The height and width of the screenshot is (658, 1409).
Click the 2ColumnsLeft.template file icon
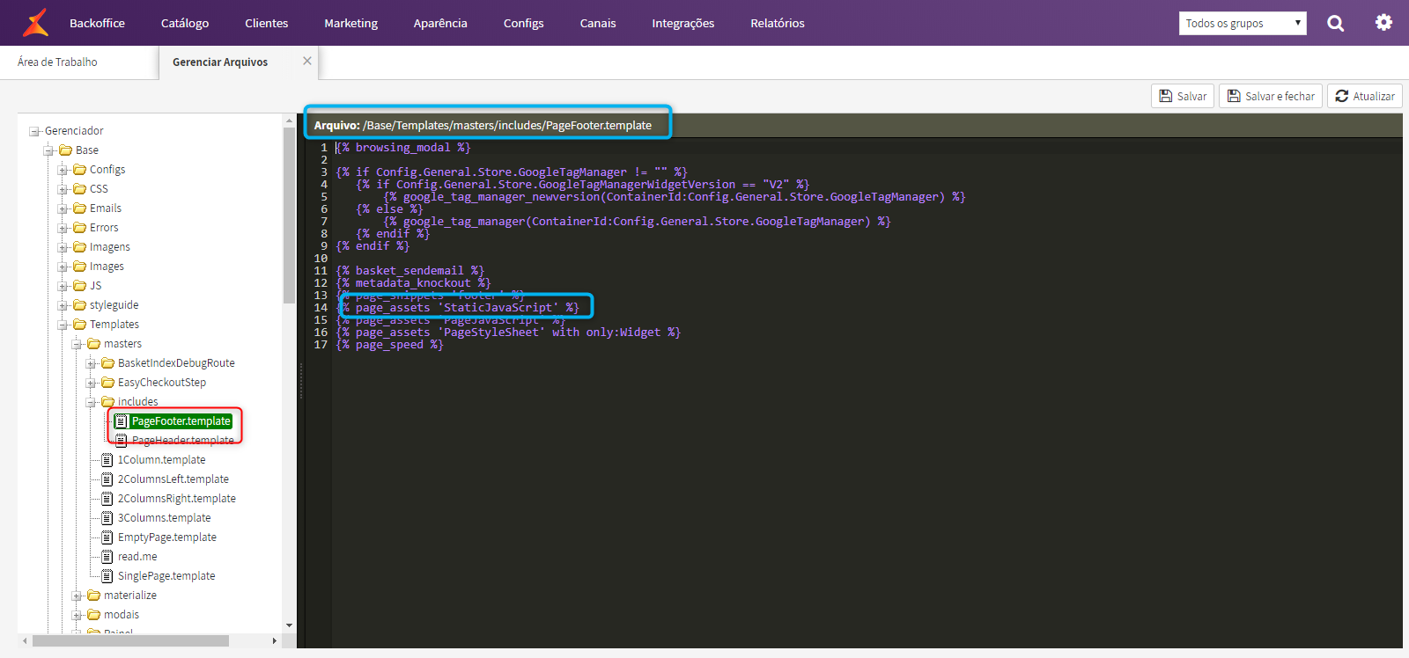tap(107, 479)
